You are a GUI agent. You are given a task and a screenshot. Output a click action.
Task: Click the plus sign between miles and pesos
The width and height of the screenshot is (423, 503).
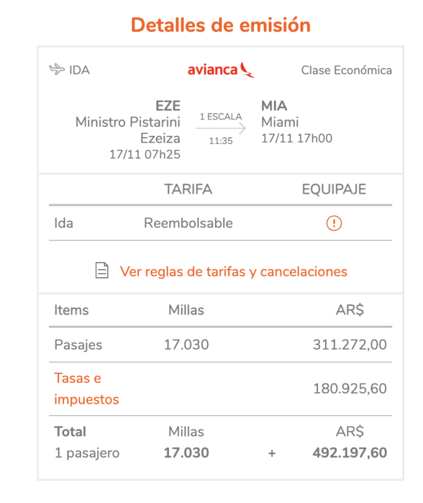click(272, 453)
